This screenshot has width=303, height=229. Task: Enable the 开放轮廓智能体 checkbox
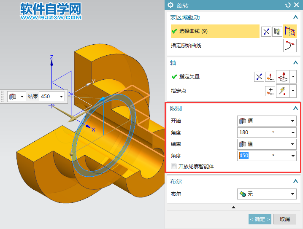pos(173,167)
